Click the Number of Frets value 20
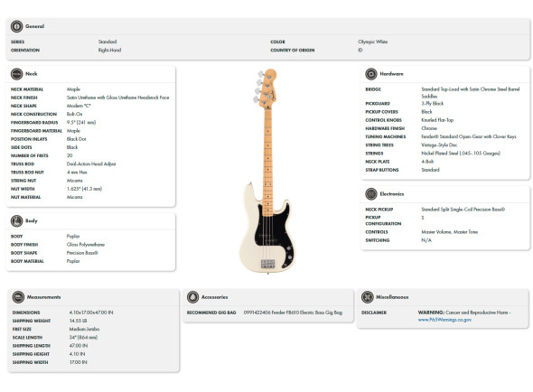The width and height of the screenshot is (533, 392). (70, 155)
